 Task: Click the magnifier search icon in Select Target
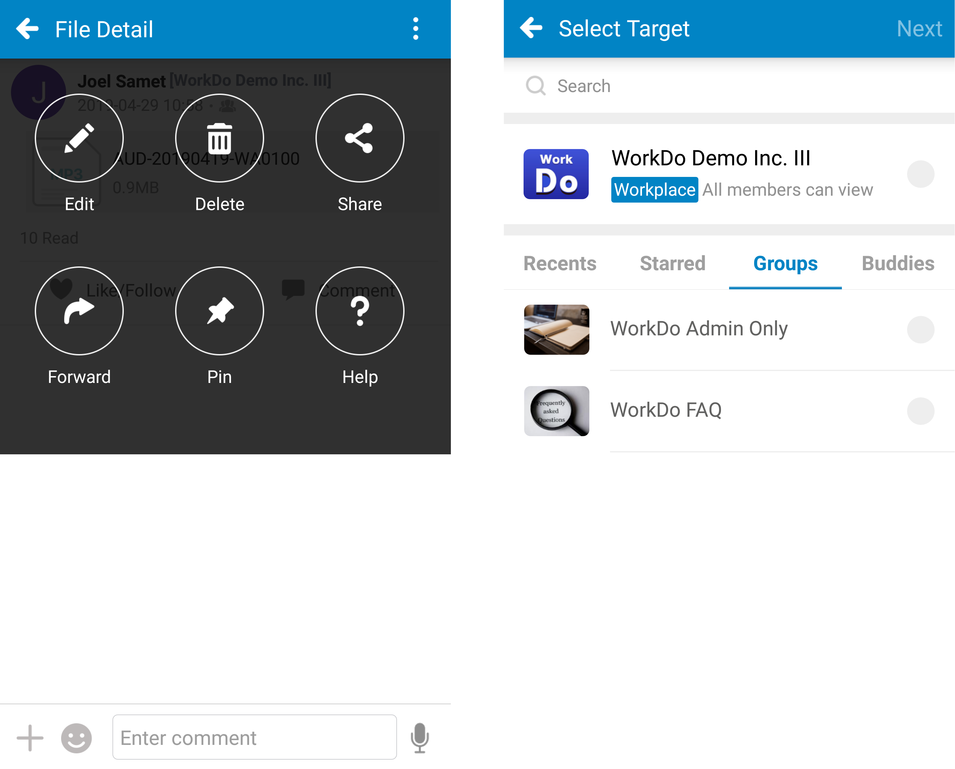pos(535,85)
